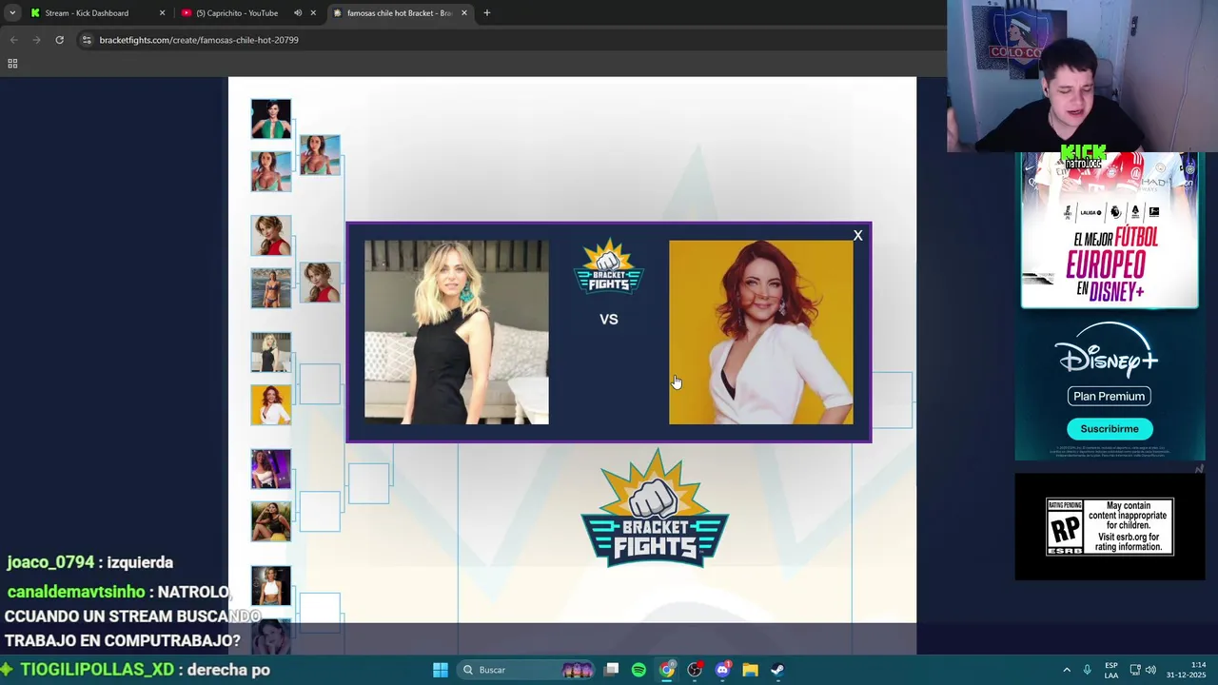Click El Mejor Fútbol Europeo ad banner
The image size is (1218, 685).
[1110, 230]
